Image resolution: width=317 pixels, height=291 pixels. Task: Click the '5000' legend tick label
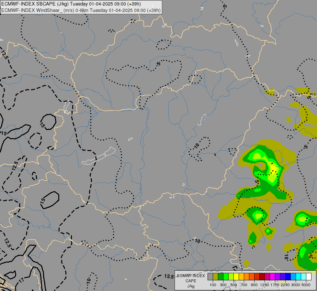[306, 285]
